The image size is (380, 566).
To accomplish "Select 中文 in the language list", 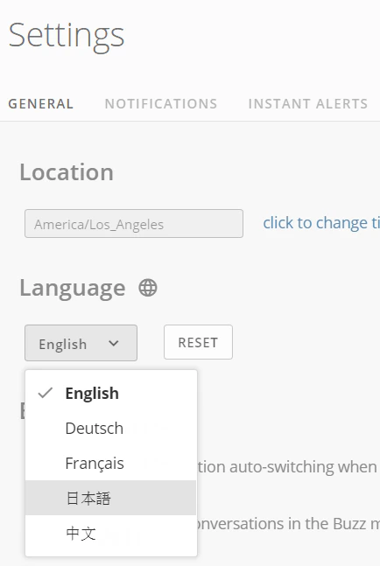I will pos(111,533).
